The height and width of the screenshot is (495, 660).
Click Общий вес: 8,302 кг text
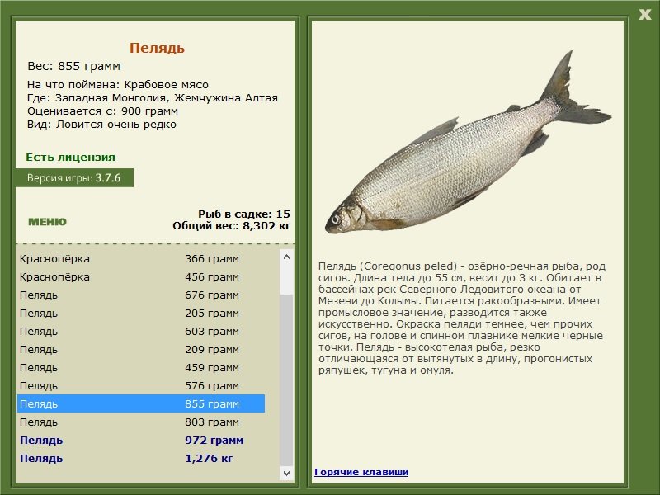tap(232, 225)
